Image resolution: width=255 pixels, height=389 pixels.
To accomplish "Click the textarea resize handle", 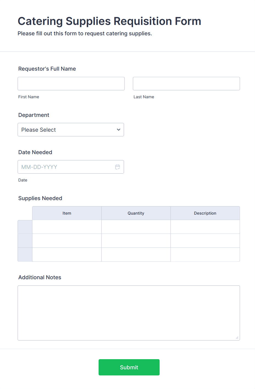I will click(237, 338).
